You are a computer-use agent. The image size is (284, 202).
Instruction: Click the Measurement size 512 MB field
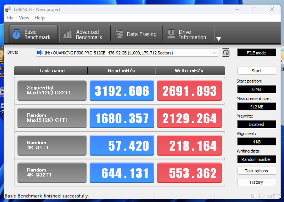[257, 107]
